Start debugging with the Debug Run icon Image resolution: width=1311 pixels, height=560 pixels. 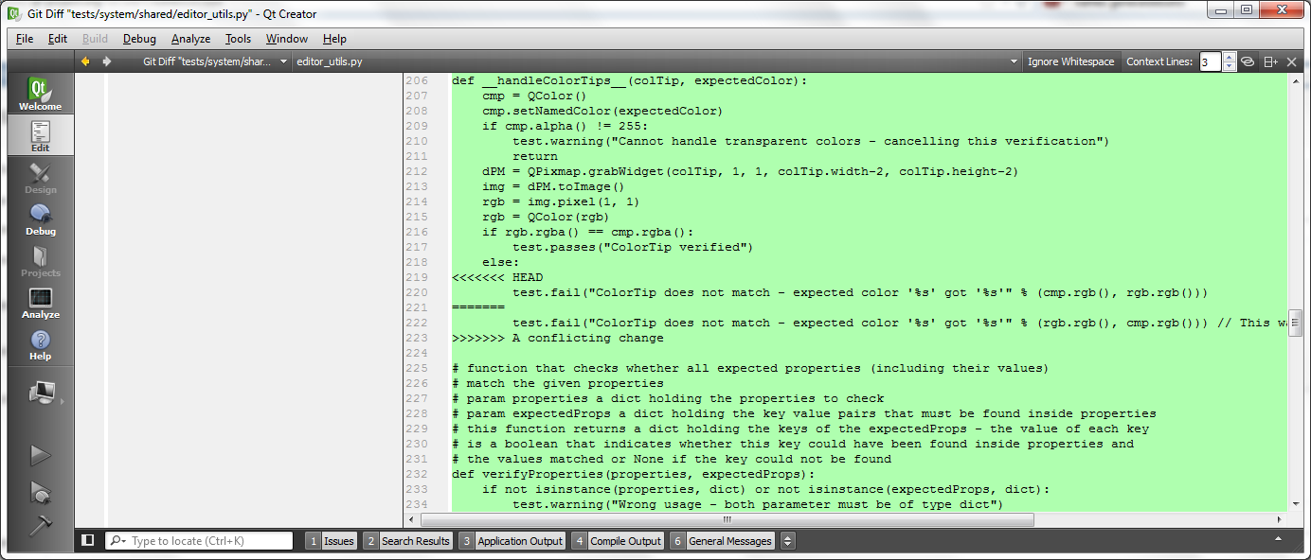click(40, 492)
